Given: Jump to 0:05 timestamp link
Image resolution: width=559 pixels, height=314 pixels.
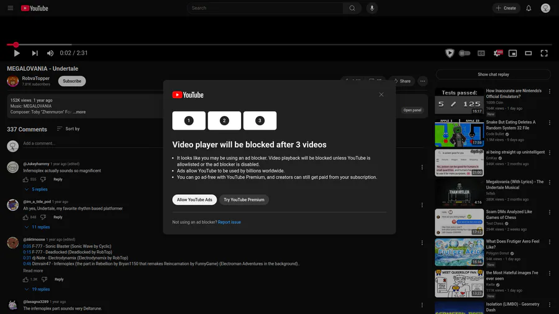Looking at the screenshot, I should click(x=27, y=246).
